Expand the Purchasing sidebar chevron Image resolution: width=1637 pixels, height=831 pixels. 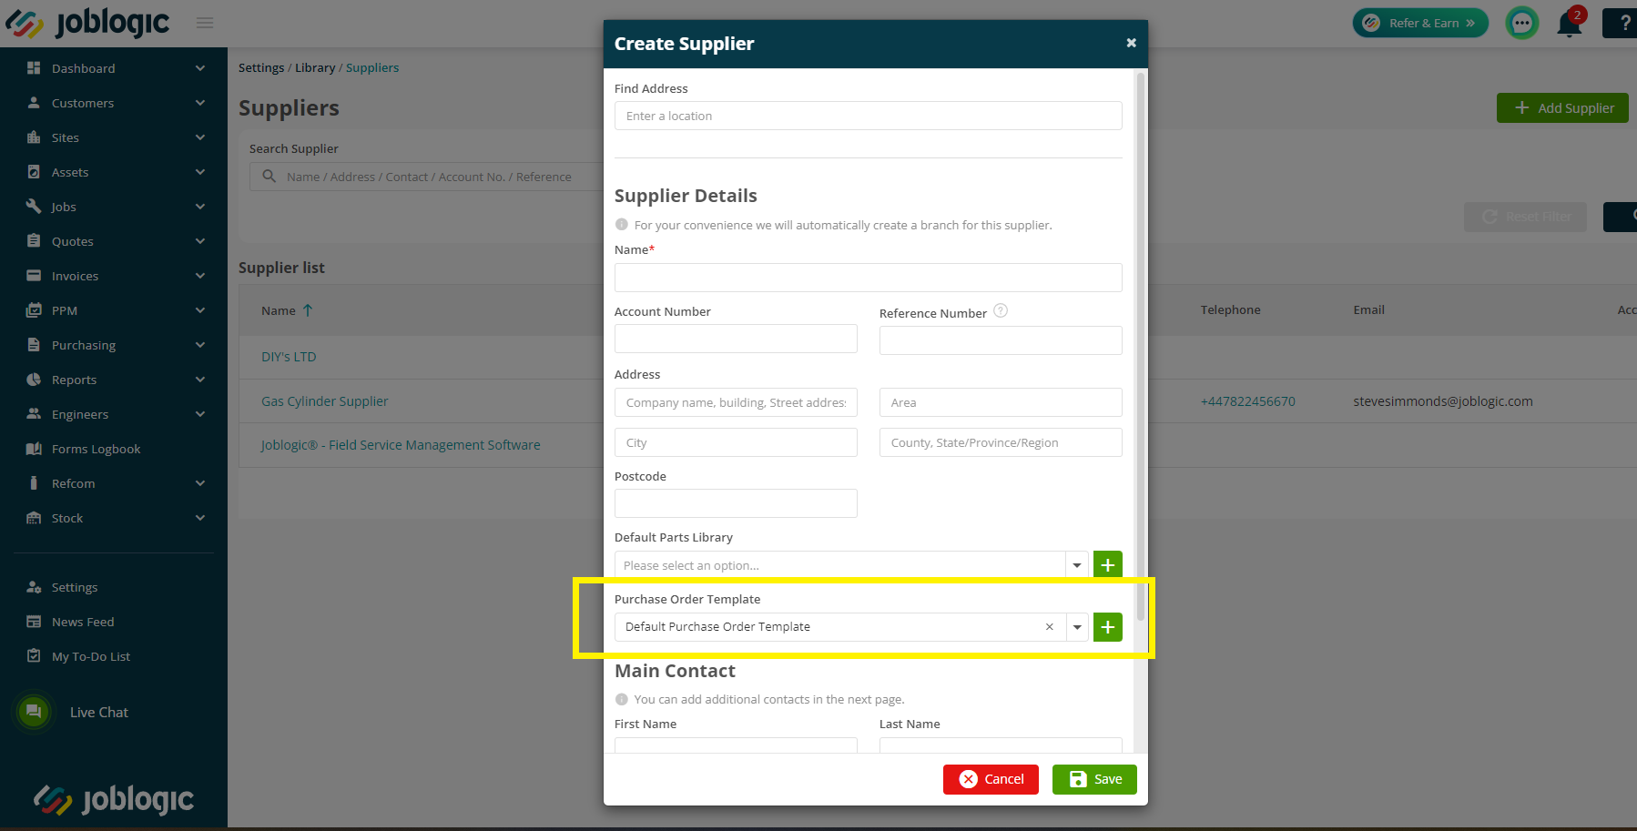click(200, 345)
